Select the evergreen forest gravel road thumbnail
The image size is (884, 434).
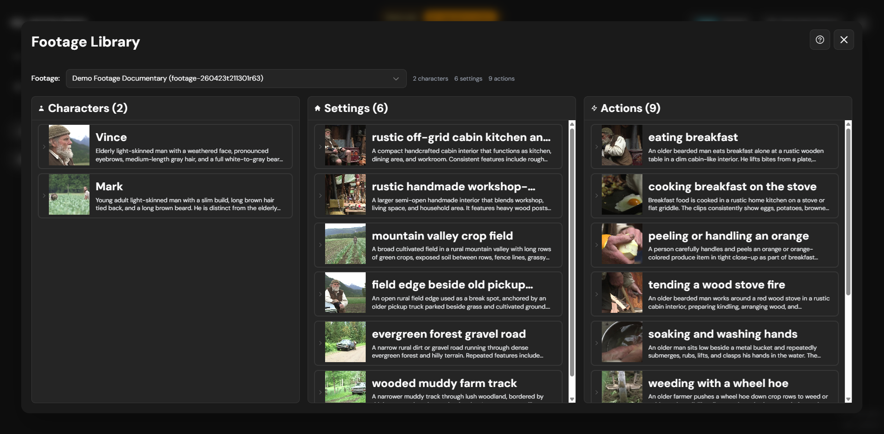[345, 342]
